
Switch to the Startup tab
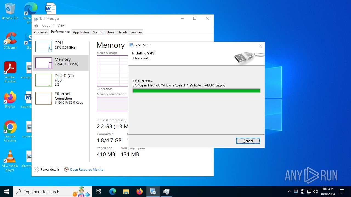point(98,32)
